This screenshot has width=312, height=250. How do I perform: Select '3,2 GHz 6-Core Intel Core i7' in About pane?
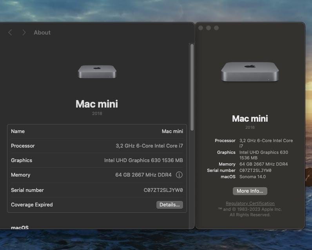click(x=149, y=146)
